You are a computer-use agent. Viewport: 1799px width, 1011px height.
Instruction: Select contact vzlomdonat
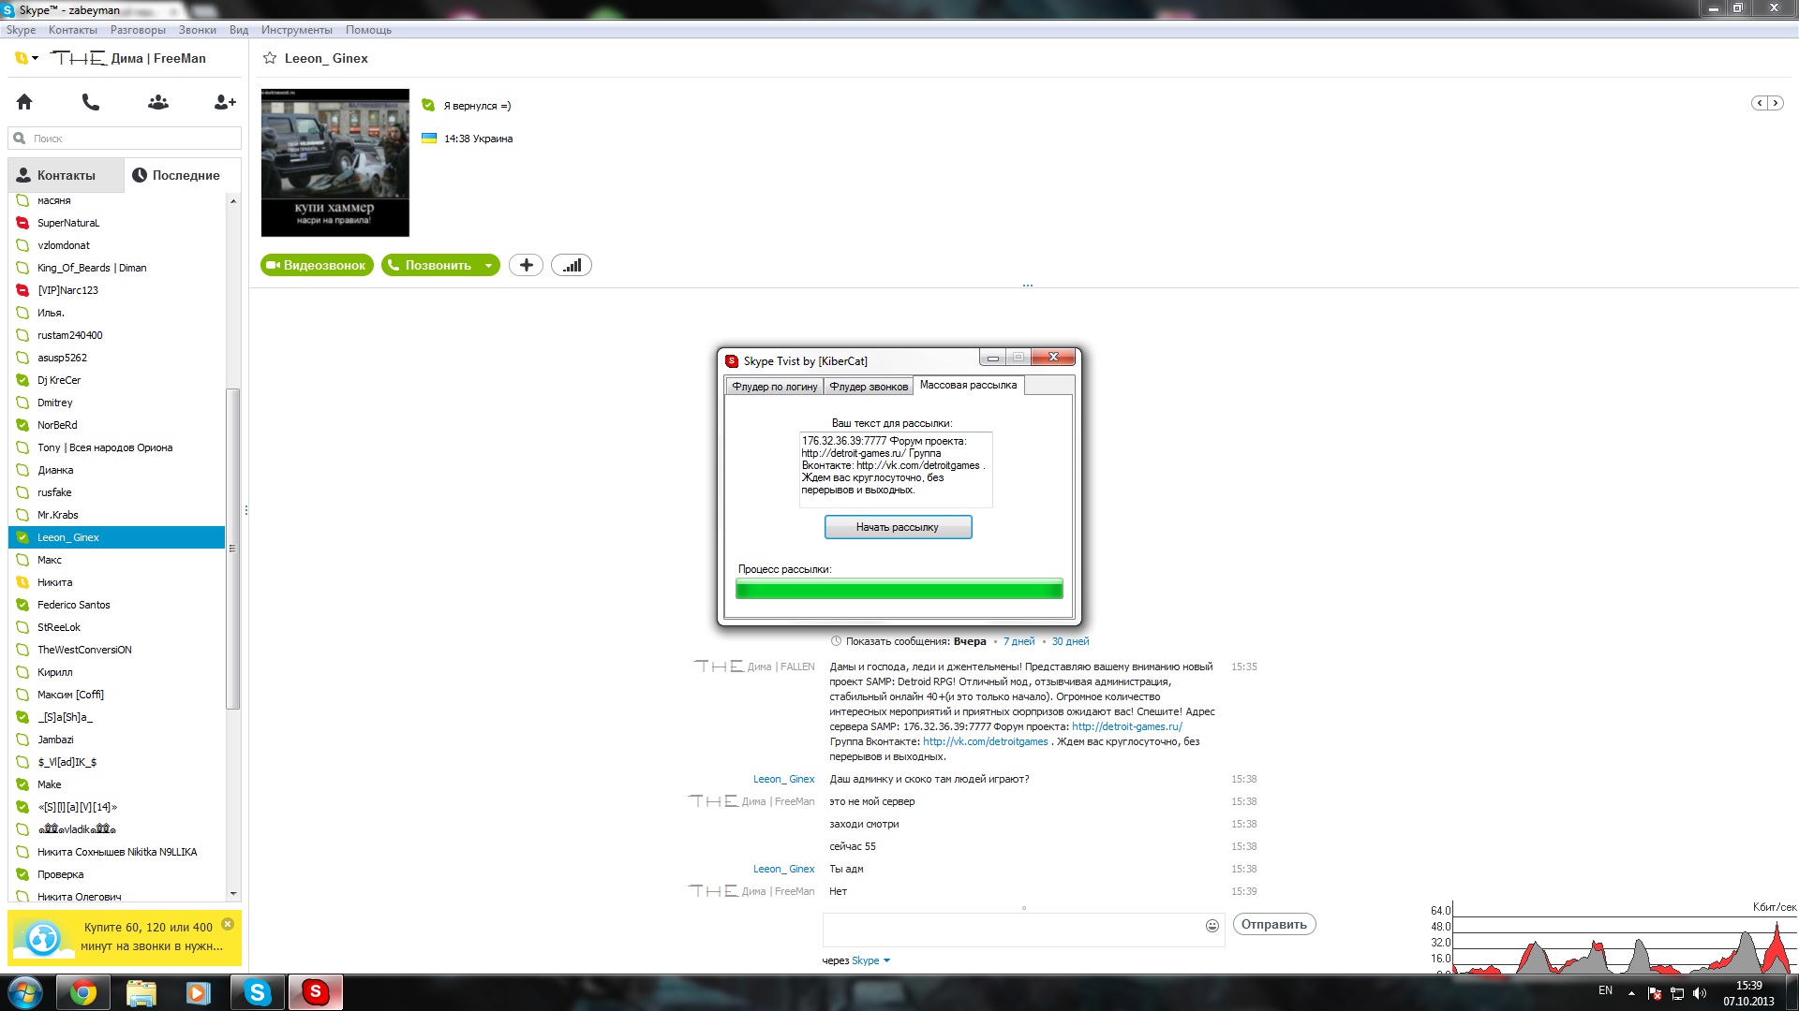(x=117, y=245)
